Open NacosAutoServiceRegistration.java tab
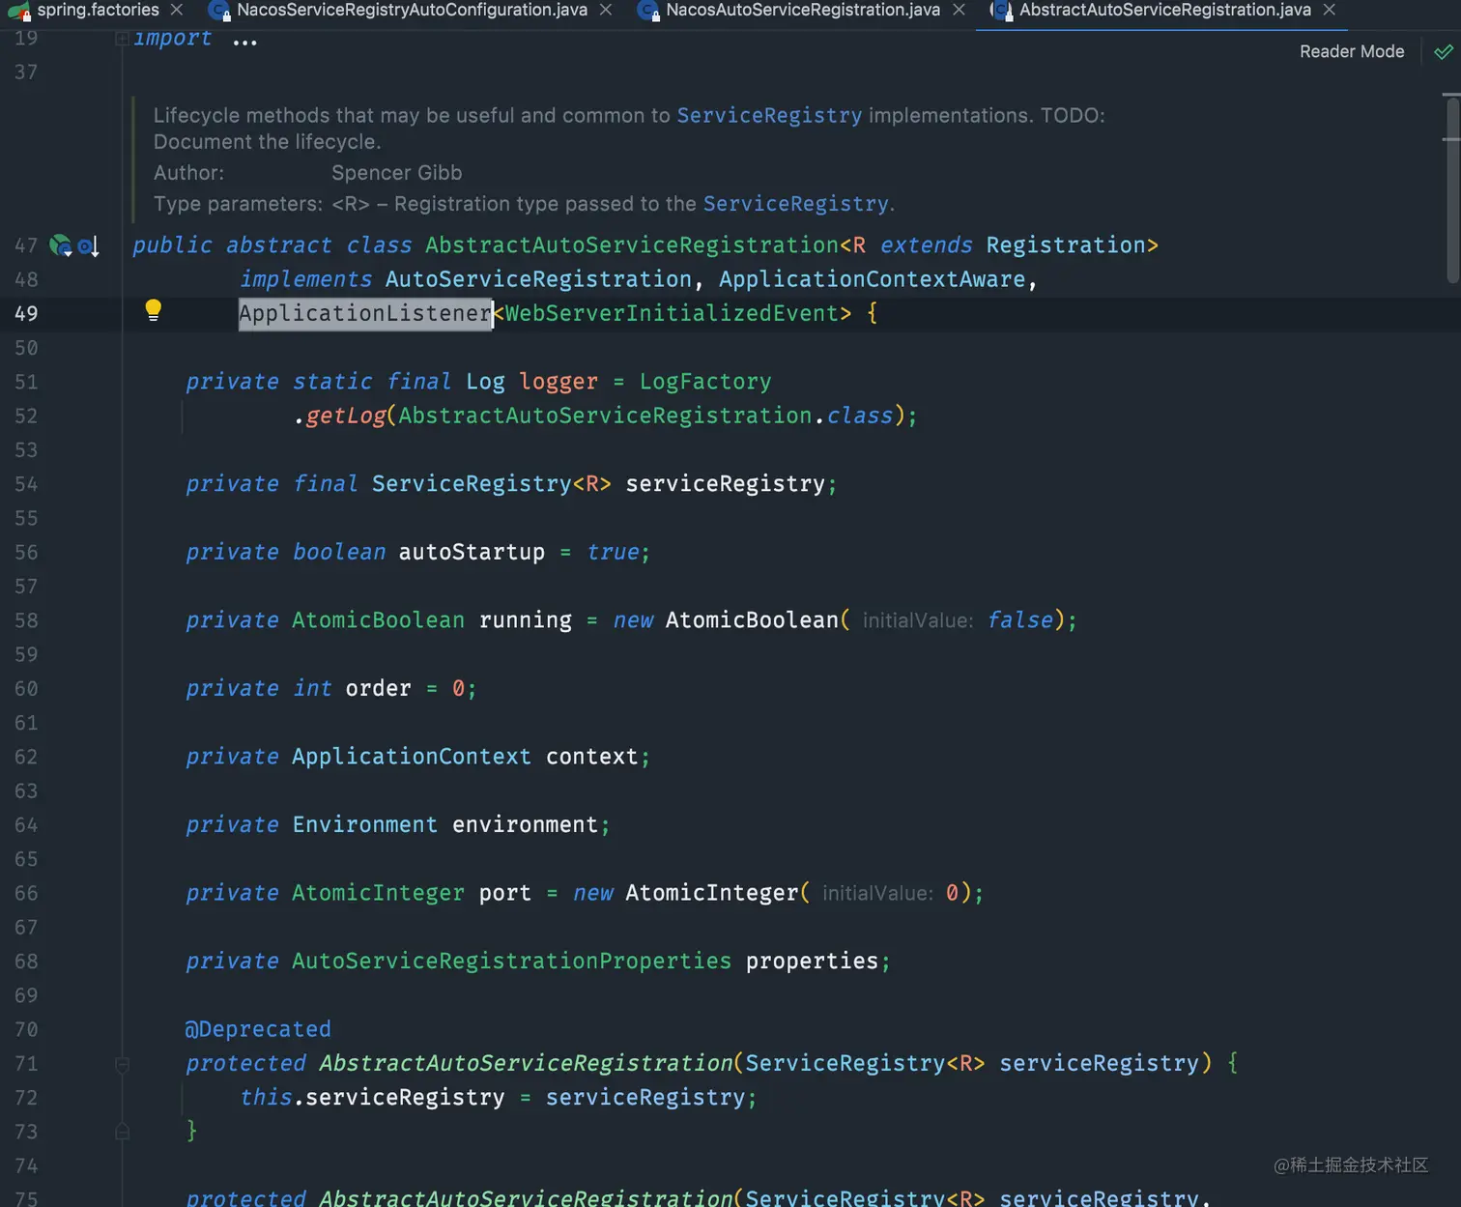 tap(802, 10)
